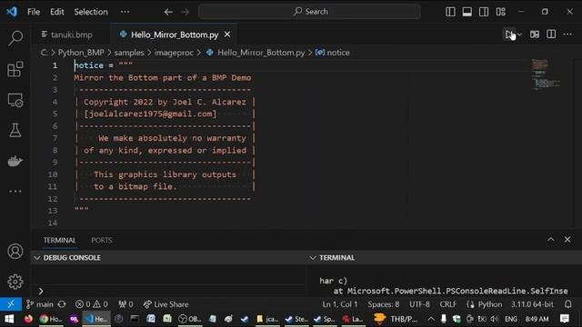Split the editor to the right
This screenshot has width=582, height=327.
point(551,35)
